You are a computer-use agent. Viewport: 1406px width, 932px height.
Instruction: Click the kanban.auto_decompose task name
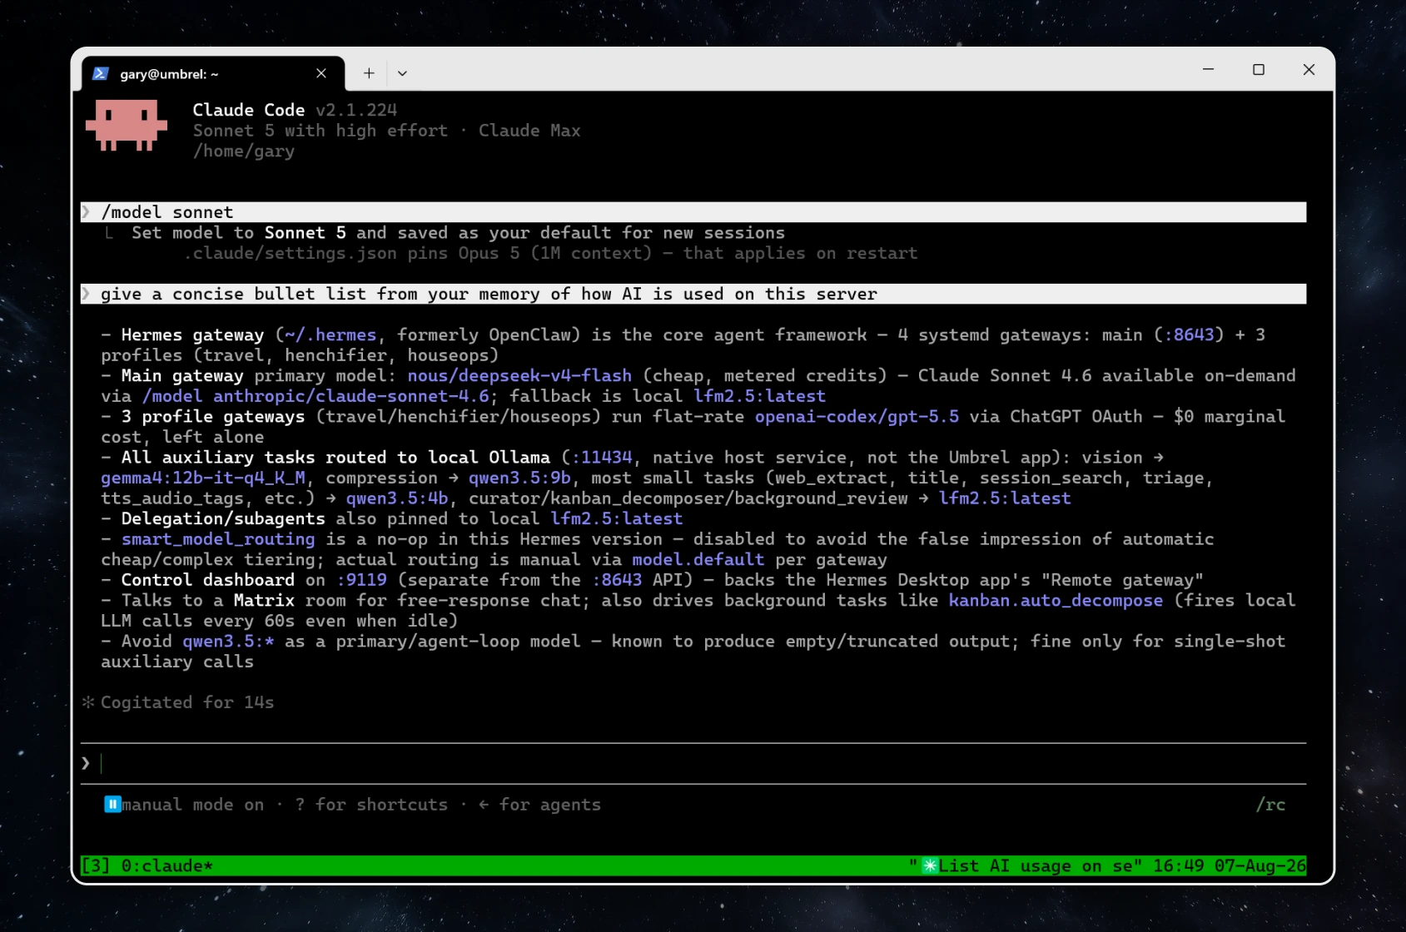click(1056, 600)
